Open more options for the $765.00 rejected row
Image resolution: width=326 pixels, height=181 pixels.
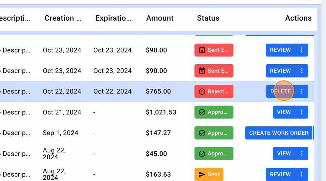(301, 91)
